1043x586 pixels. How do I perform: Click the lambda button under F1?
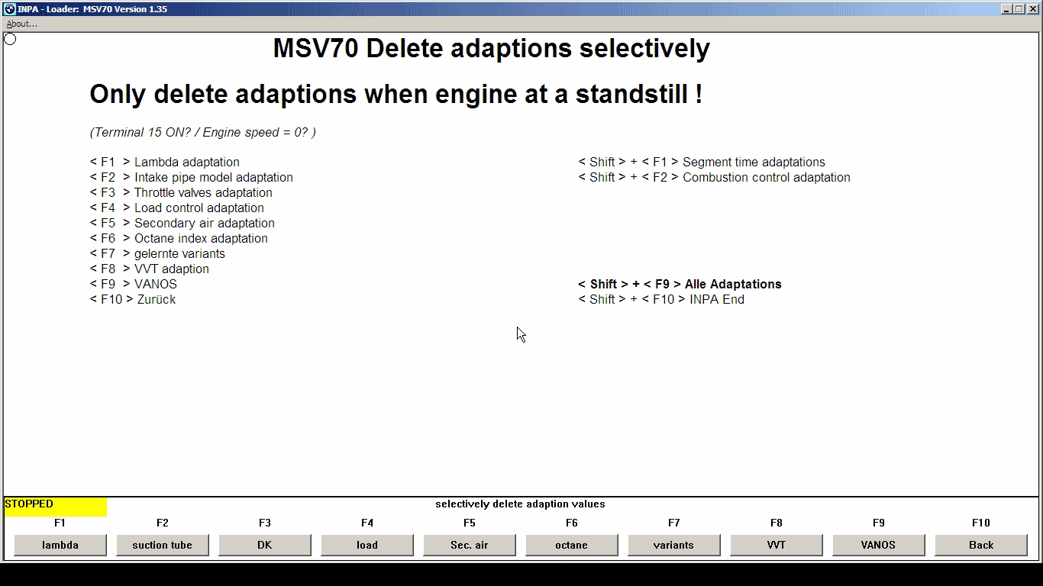coord(60,545)
